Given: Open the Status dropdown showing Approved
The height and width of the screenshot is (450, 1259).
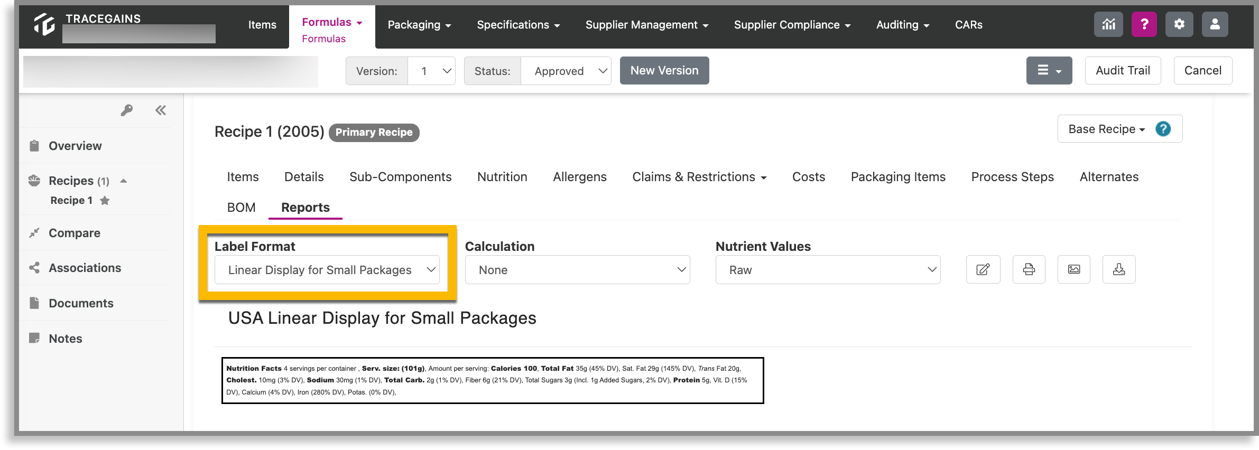Looking at the screenshot, I should coord(566,71).
